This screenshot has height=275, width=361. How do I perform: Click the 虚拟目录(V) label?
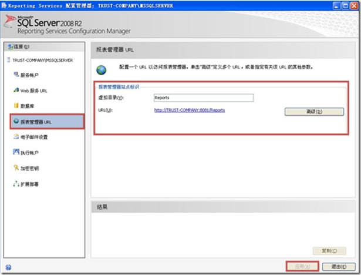[111, 98]
